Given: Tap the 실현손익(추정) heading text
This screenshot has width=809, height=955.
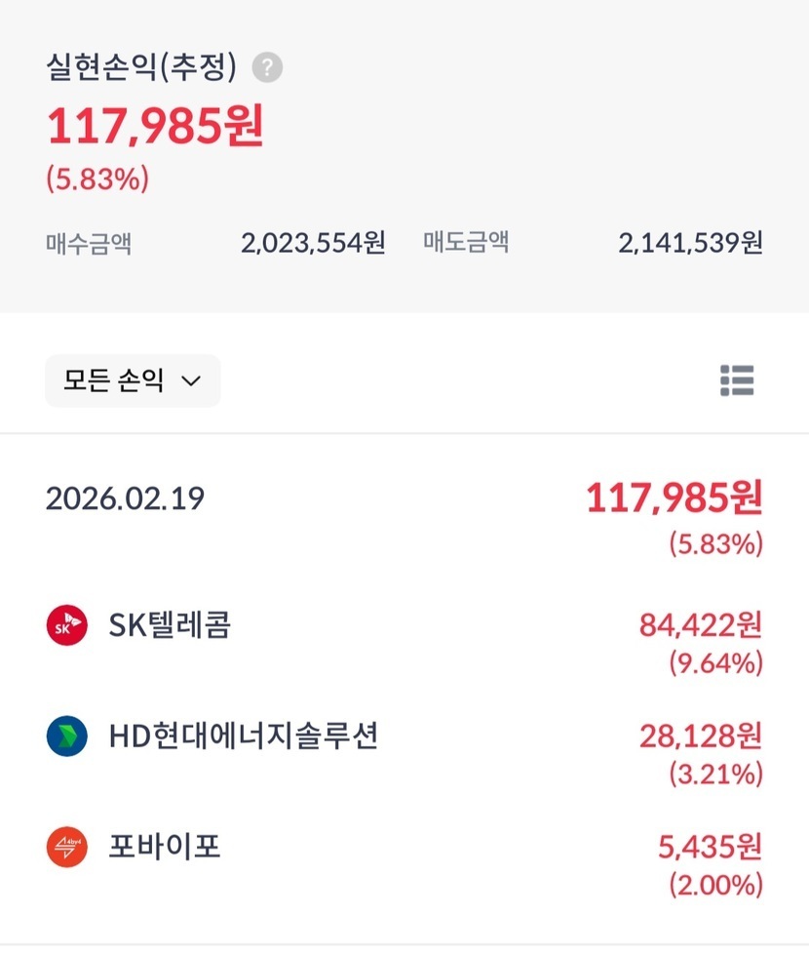Looking at the screenshot, I should click(141, 67).
